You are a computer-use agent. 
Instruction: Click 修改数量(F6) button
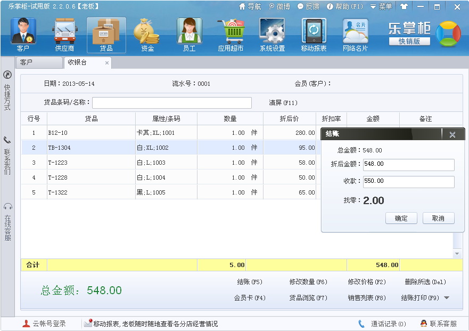coord(308,282)
